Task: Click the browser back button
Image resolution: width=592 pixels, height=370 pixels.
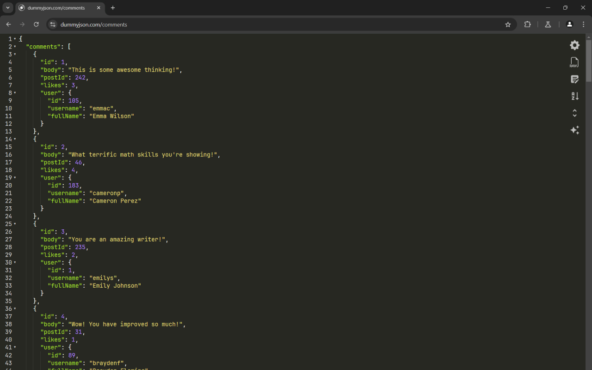Action: [x=8, y=25]
